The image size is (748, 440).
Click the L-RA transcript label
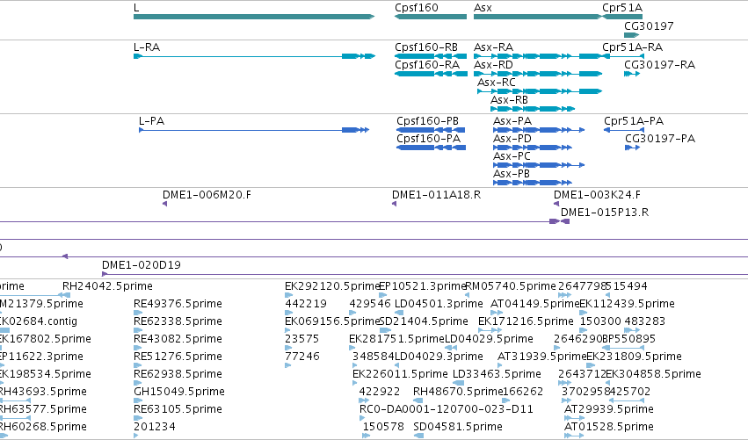pyautogui.click(x=147, y=47)
